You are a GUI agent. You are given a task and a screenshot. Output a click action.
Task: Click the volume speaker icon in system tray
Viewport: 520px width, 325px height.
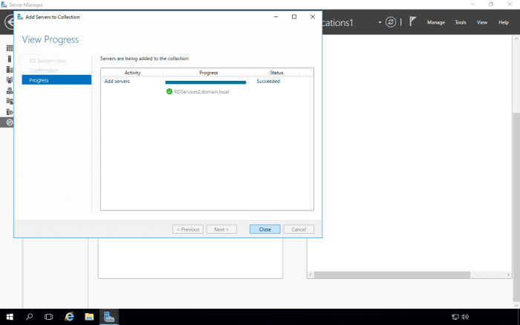tap(464, 317)
